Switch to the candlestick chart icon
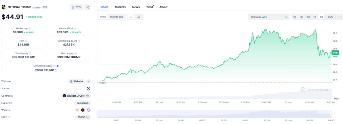Image resolution: width=343 pixels, height=124 pixels. [x=139, y=17]
